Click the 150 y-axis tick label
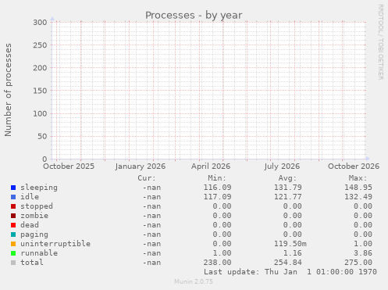This screenshot has height=290, width=388. (x=40, y=91)
